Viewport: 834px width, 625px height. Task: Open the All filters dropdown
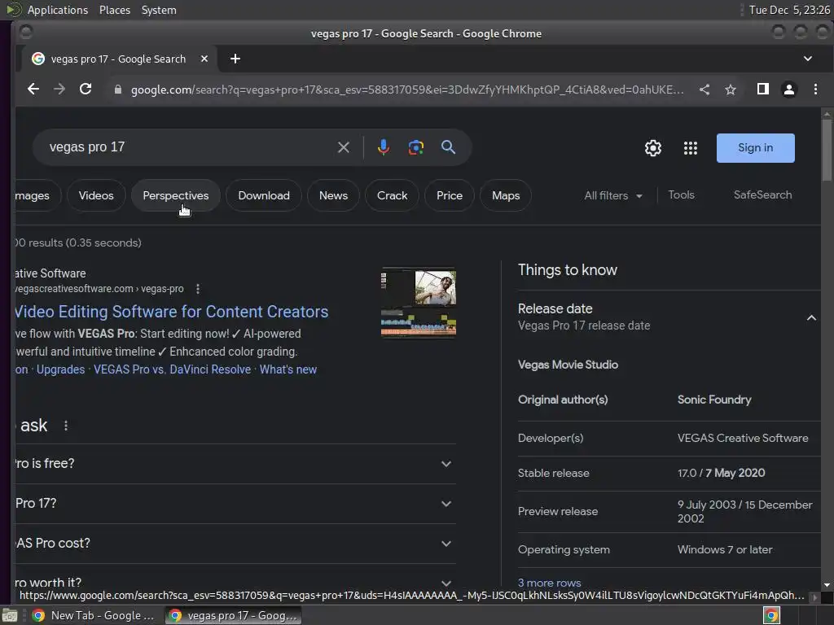pos(613,195)
